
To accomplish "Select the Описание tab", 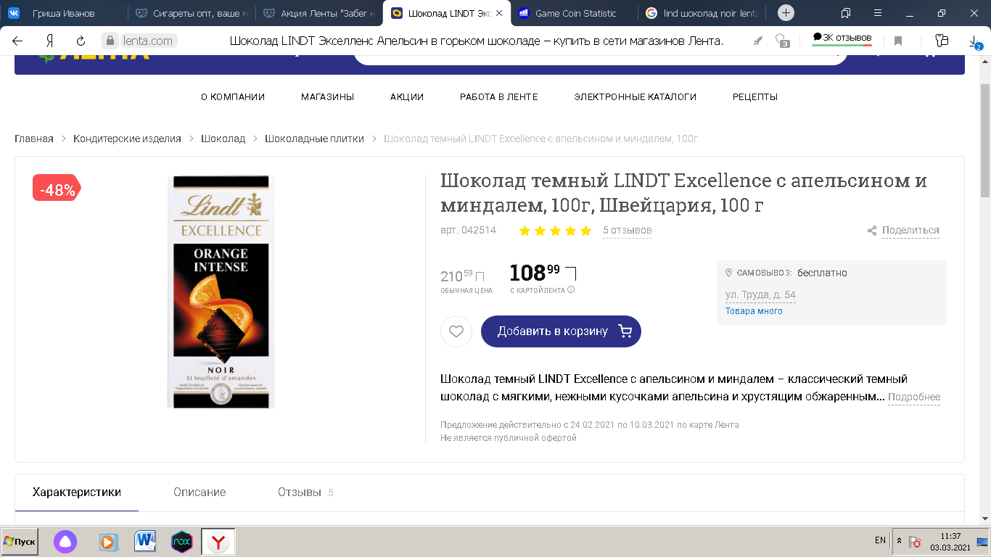I will [200, 492].
